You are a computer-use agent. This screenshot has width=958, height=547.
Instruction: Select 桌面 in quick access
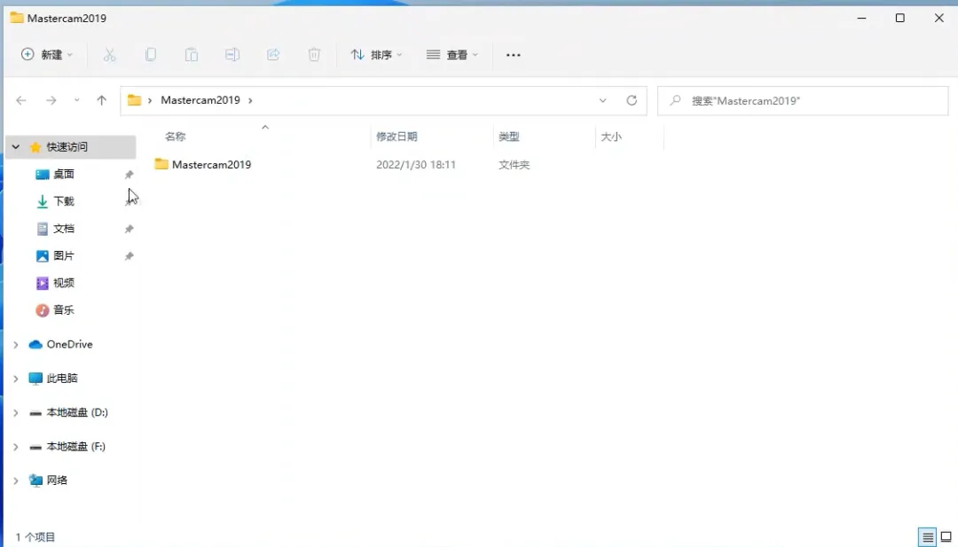coord(64,174)
